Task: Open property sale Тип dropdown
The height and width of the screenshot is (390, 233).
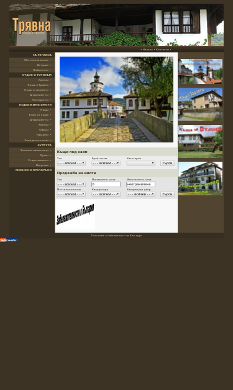Action: 71,184
